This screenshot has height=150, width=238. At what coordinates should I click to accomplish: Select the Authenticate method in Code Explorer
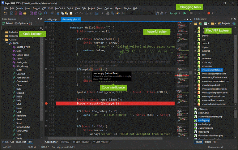23,78
